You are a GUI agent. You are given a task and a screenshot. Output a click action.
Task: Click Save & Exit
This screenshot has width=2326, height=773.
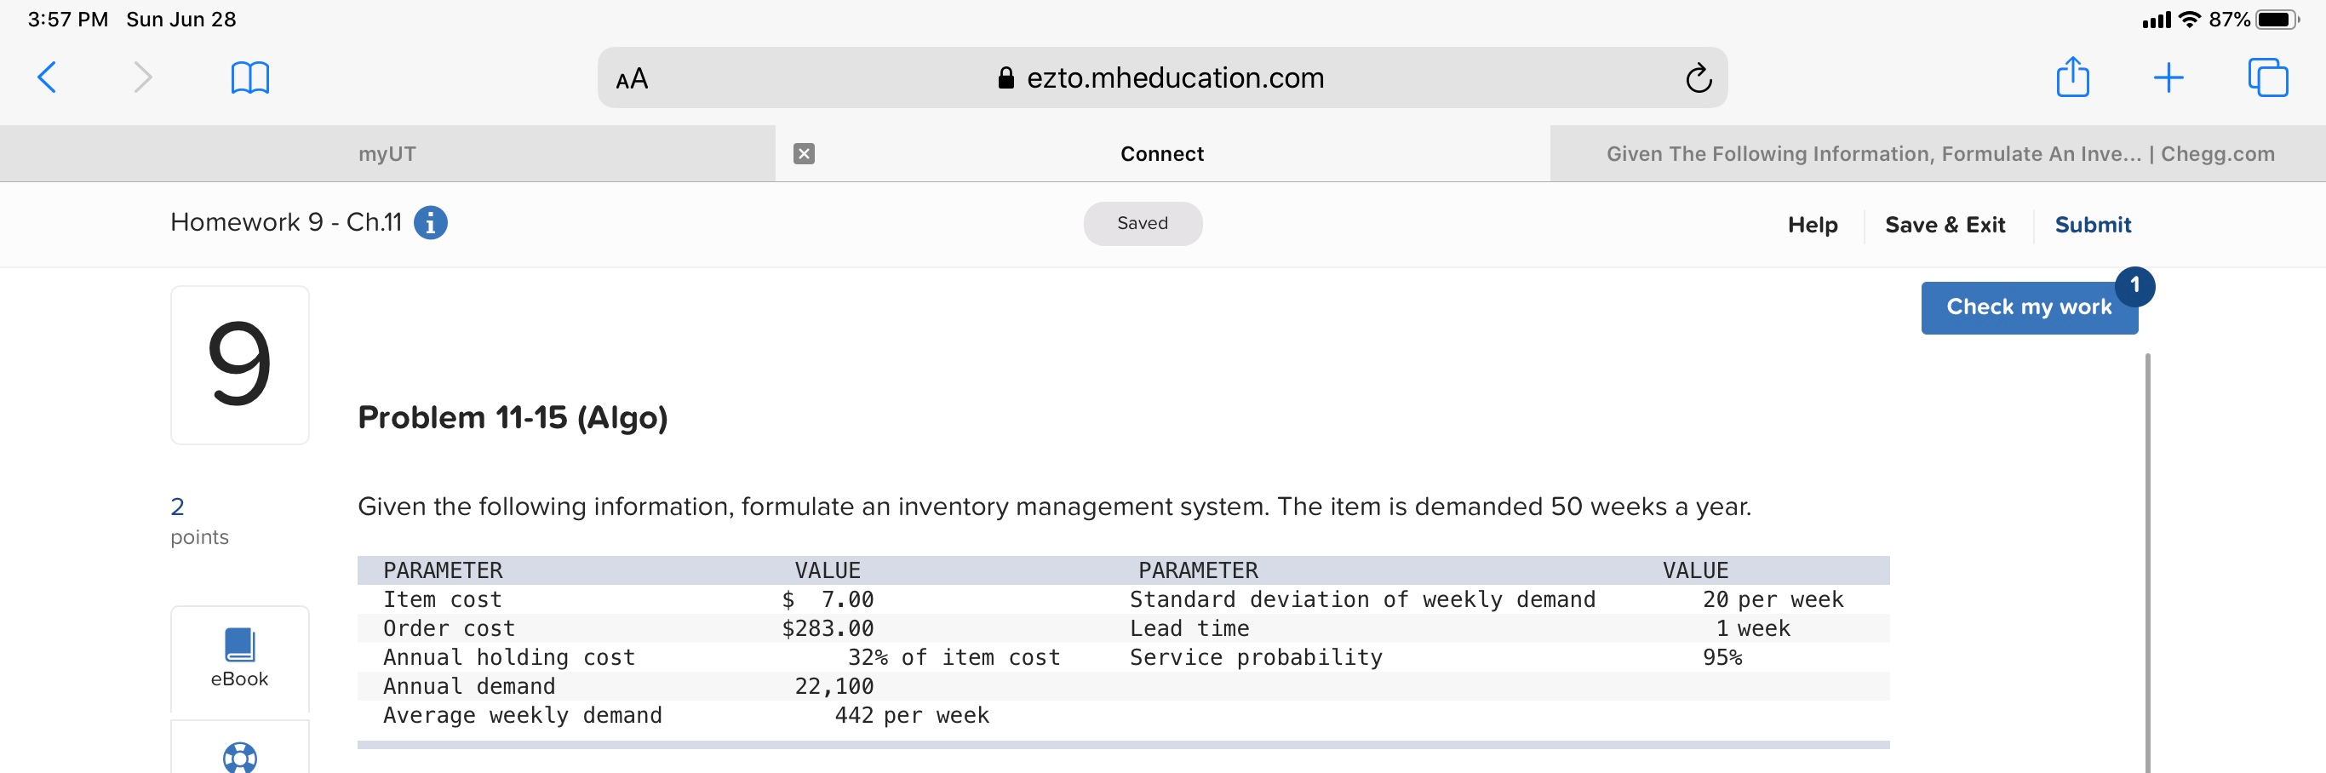(x=1944, y=225)
